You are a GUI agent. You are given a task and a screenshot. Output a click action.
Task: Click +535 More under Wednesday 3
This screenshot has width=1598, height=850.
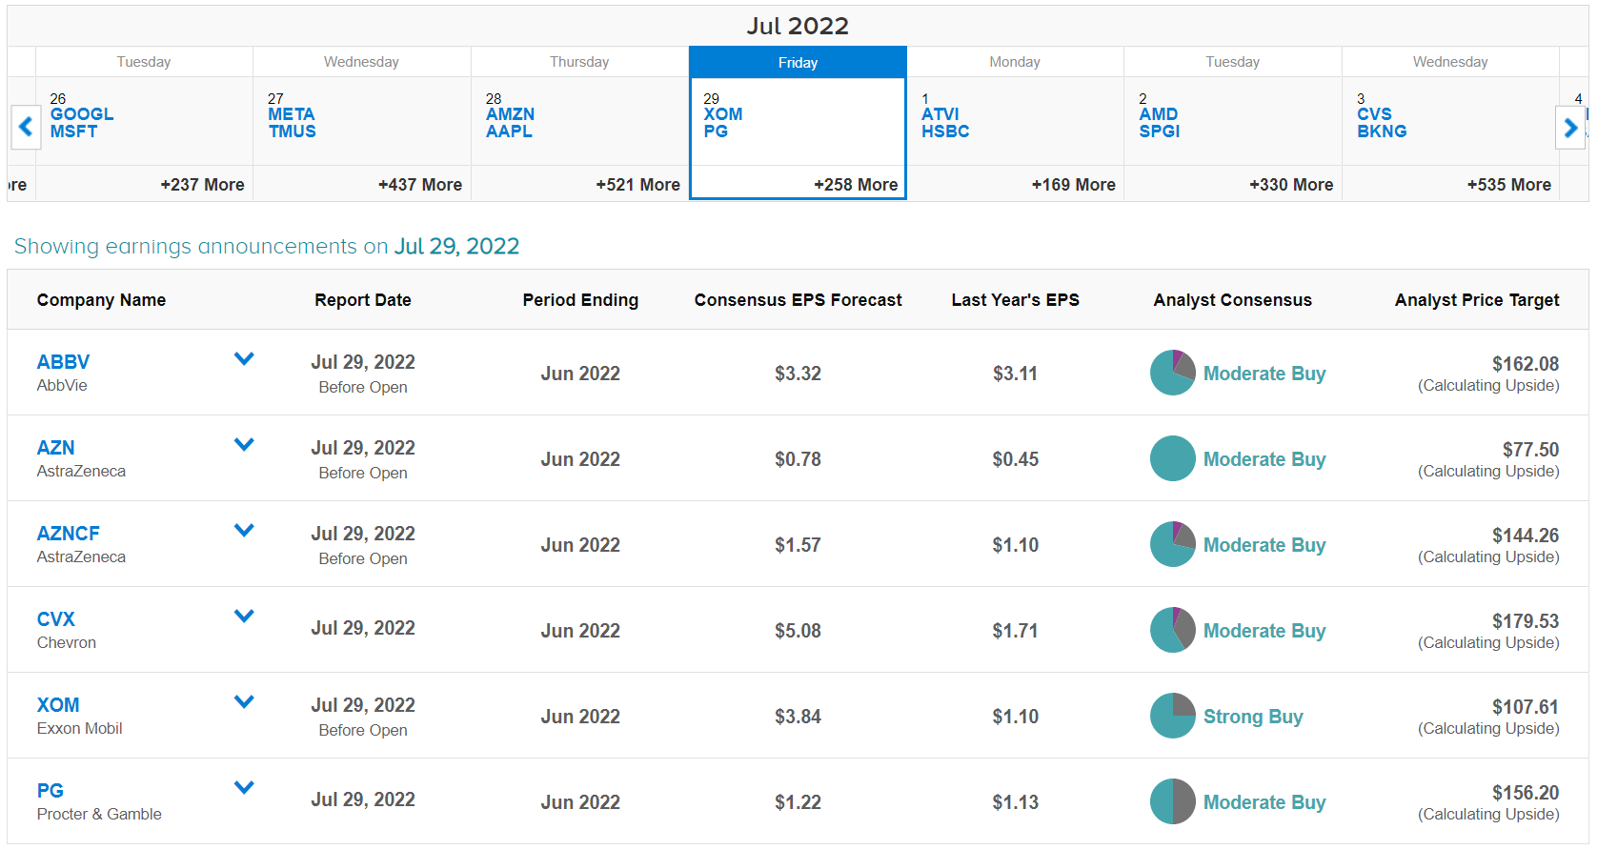pyautogui.click(x=1508, y=185)
